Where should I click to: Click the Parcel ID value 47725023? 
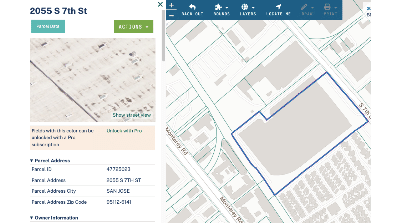click(118, 169)
